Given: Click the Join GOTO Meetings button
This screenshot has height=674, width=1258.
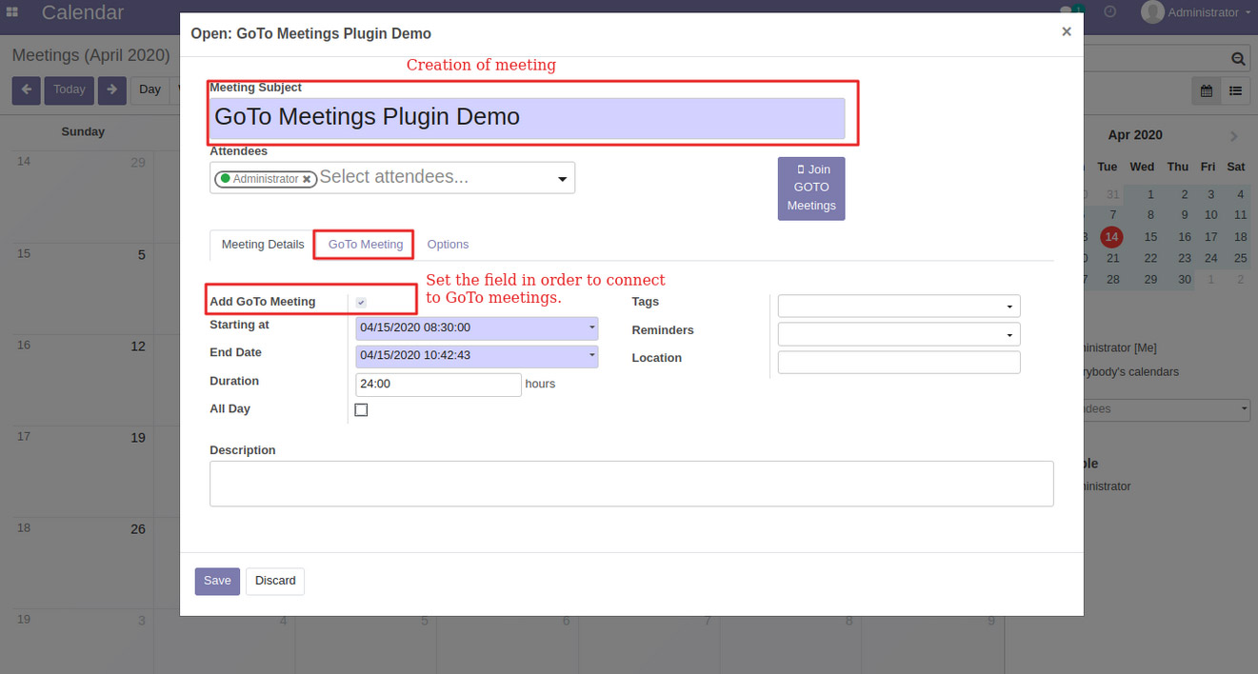Looking at the screenshot, I should point(811,188).
